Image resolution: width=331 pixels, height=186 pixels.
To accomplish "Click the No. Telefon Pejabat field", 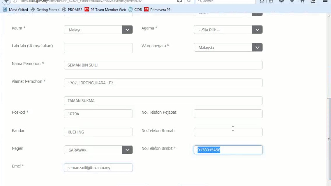I will (x=228, y=114).
